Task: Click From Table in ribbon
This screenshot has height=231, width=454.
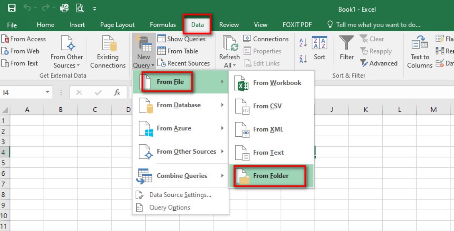Action: (178, 51)
